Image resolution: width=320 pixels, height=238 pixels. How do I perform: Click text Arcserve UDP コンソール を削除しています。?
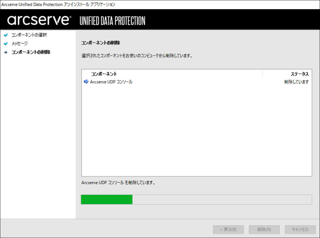(118, 183)
